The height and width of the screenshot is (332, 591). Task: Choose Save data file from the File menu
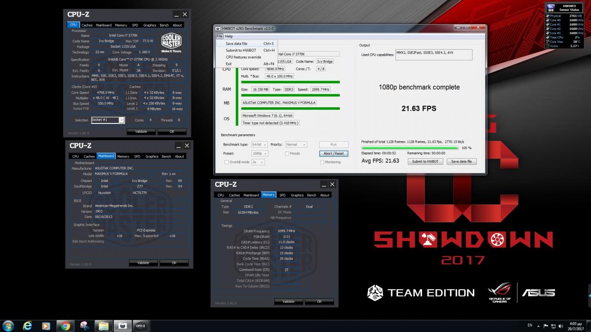pos(246,43)
